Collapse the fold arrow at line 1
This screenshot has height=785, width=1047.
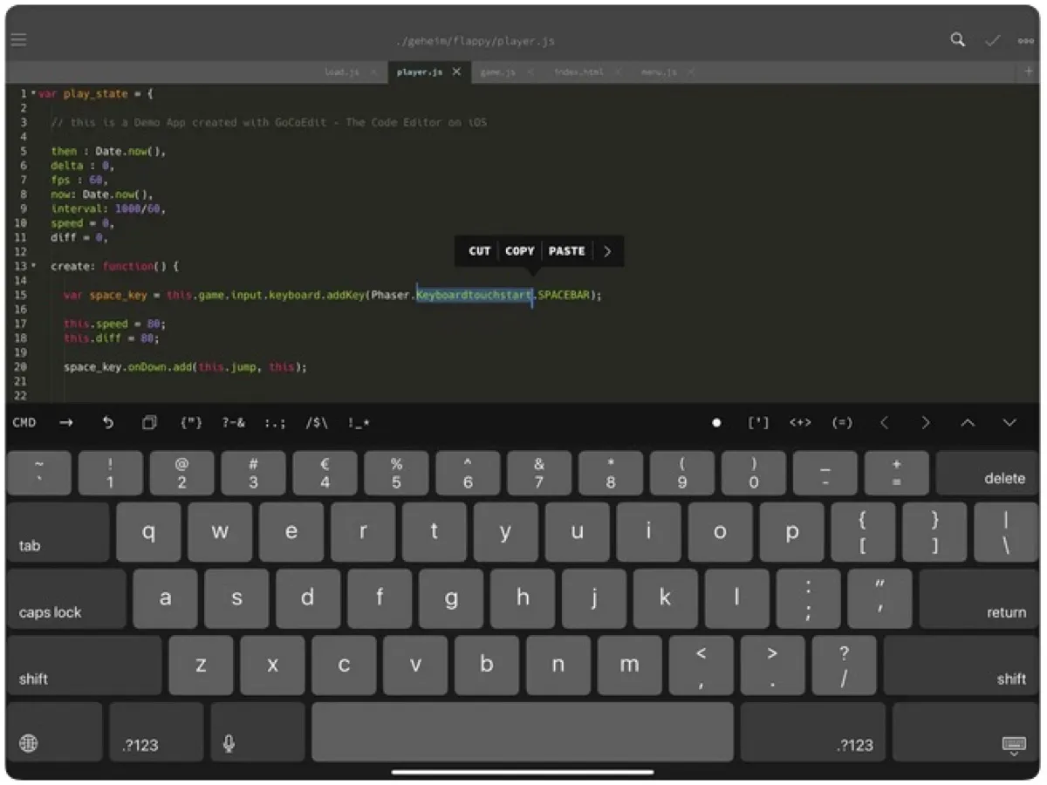point(33,93)
